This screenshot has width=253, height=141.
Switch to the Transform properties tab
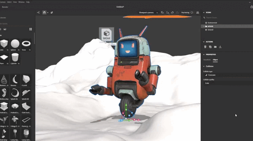(207, 60)
